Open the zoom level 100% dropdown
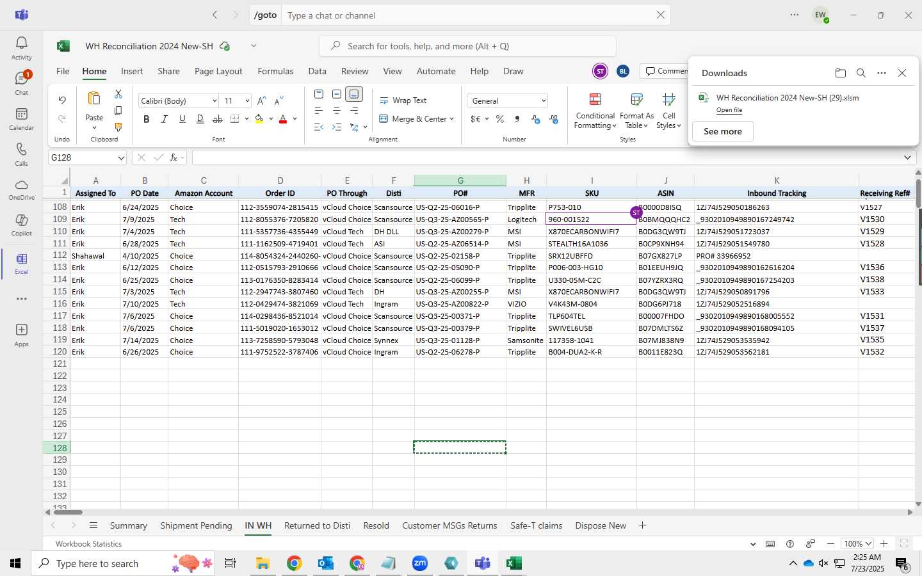 pos(858,543)
